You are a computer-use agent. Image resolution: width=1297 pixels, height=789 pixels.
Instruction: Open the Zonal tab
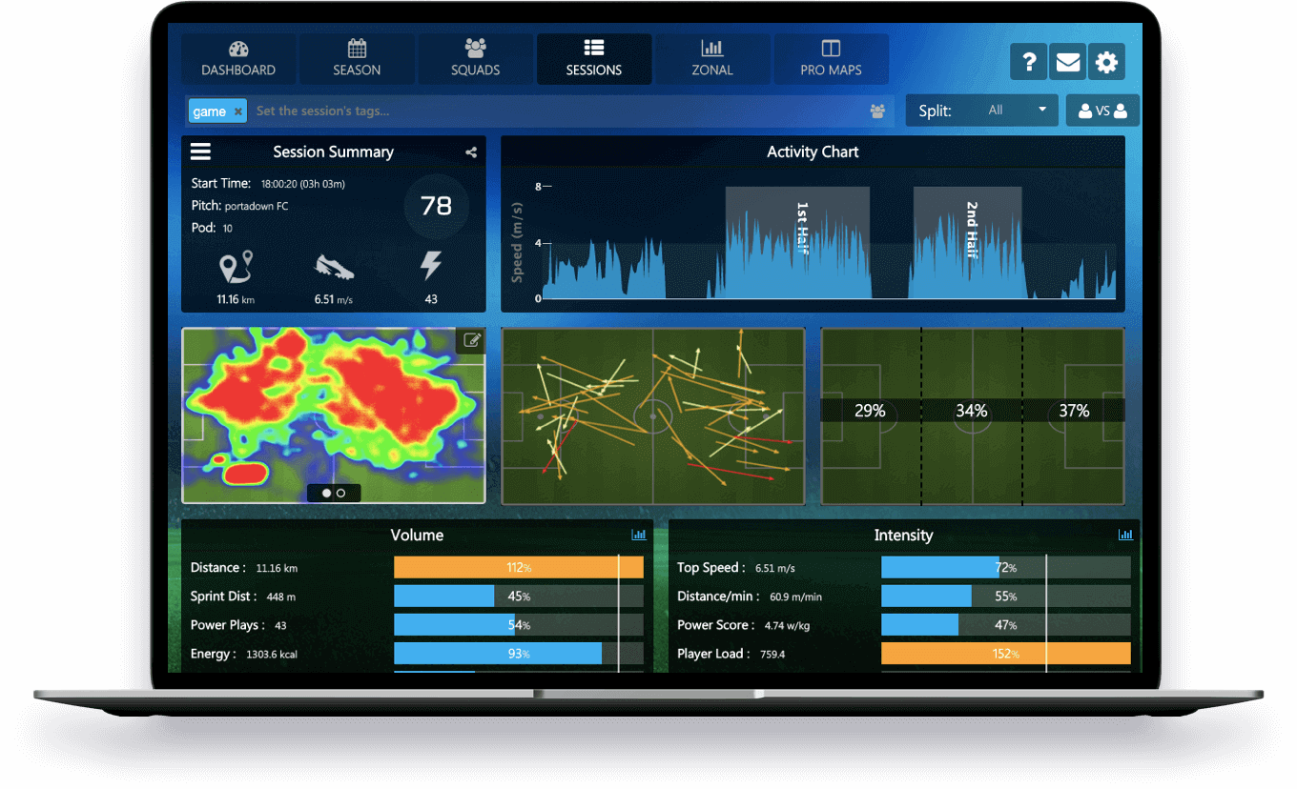point(712,59)
